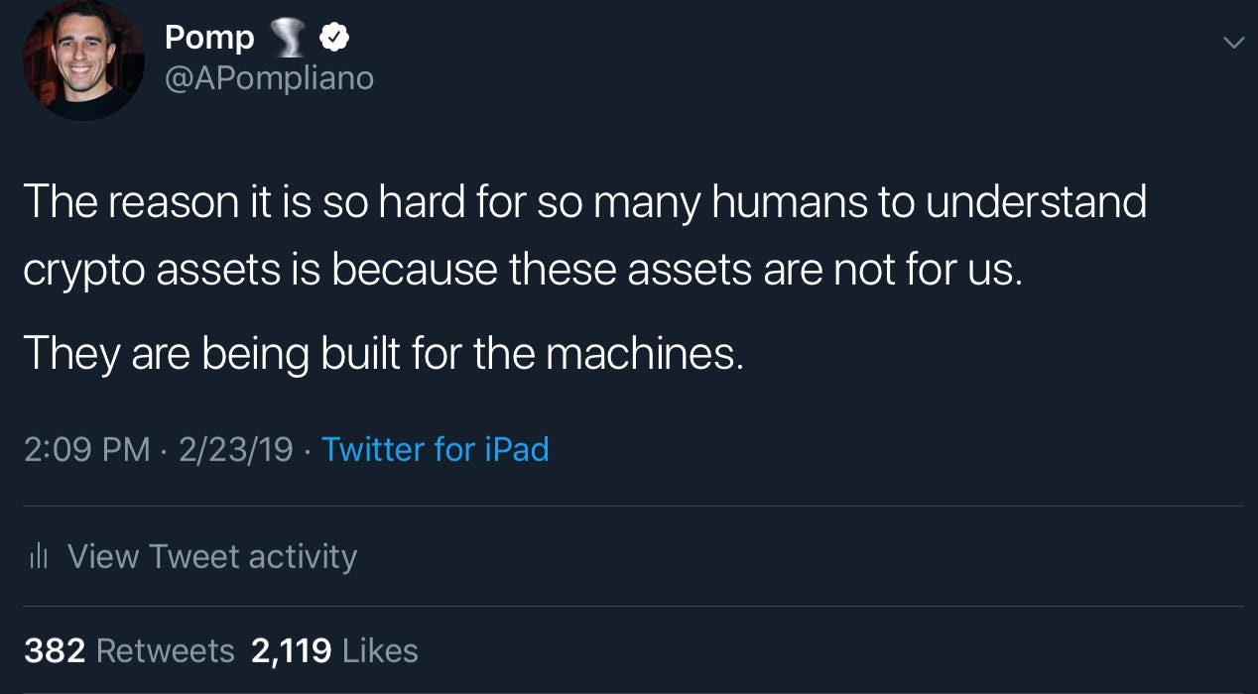Open the "Likes" label
Screen dimensions: 1258x694
pos(380,650)
